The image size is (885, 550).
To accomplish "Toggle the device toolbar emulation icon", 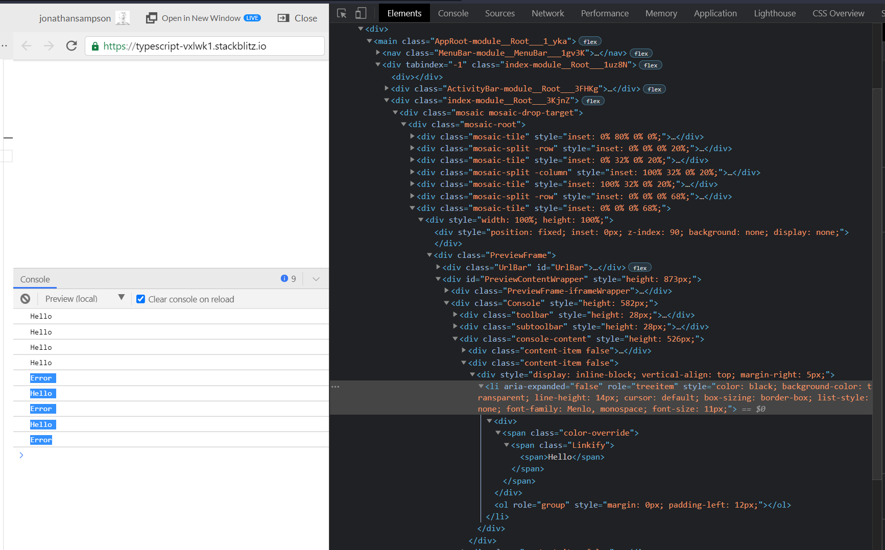I will point(361,13).
